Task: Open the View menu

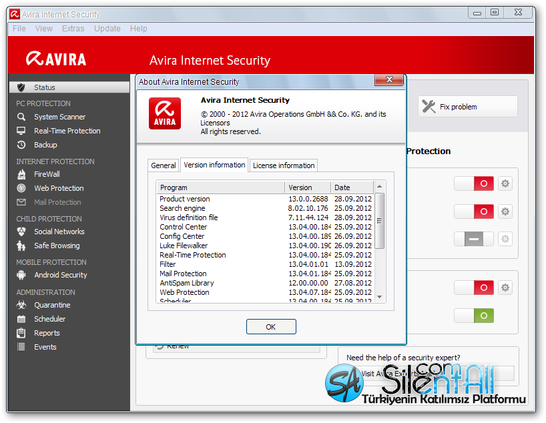Action: pos(44,29)
